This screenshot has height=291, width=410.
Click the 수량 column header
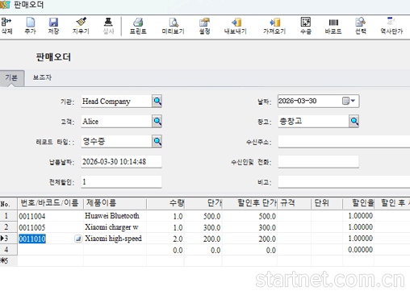(165, 203)
